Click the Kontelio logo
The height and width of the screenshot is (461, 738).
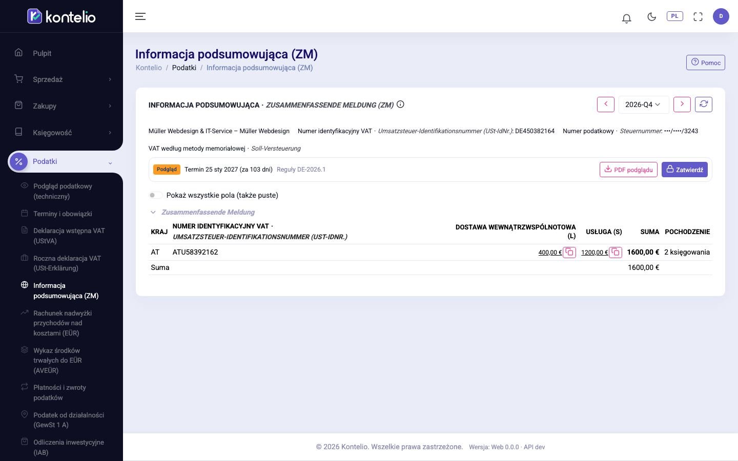pyautogui.click(x=61, y=16)
